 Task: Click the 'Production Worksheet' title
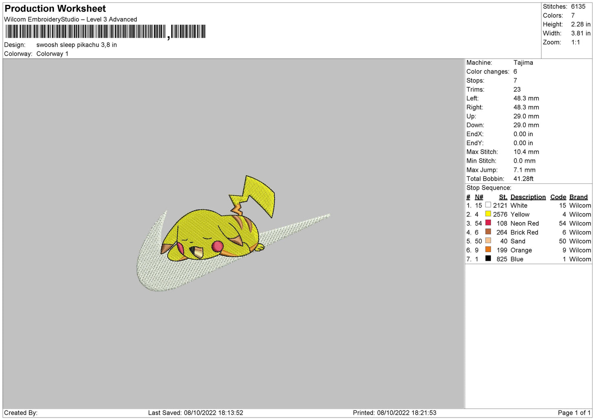(55, 9)
